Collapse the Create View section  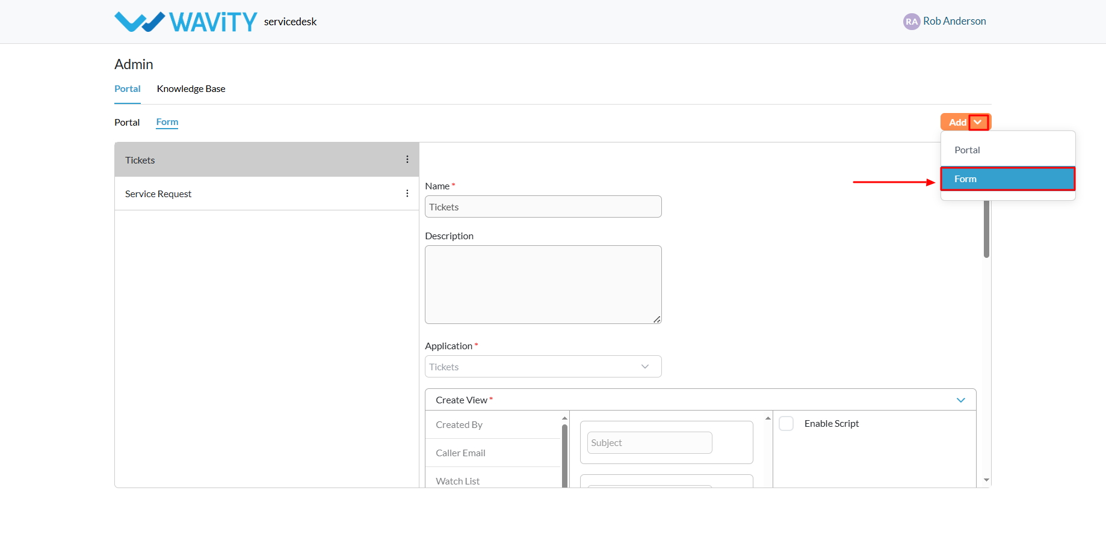961,400
